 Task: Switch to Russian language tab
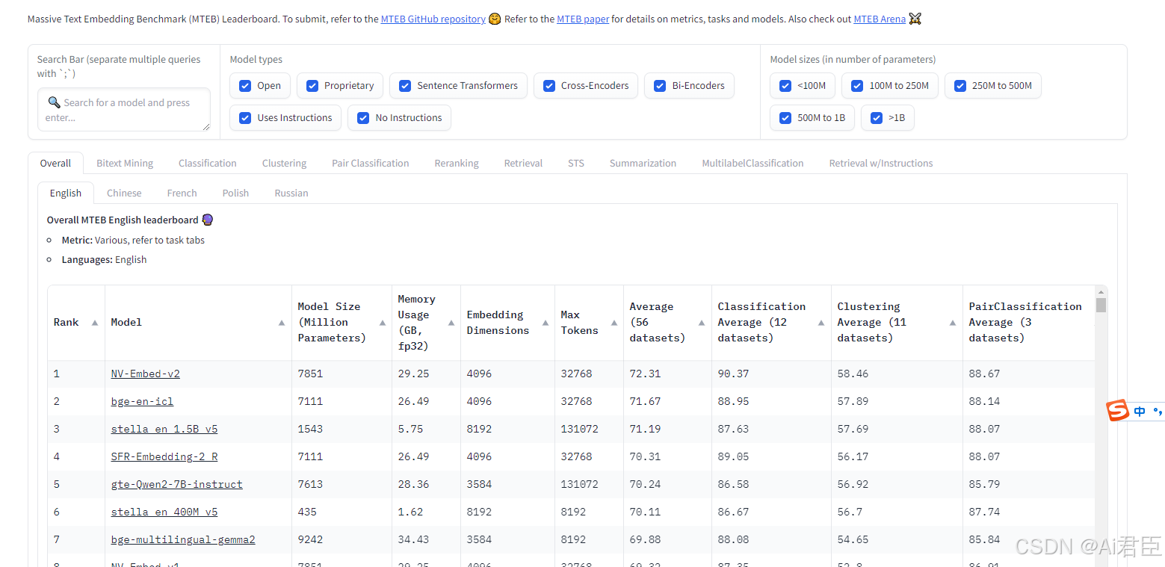click(x=291, y=193)
